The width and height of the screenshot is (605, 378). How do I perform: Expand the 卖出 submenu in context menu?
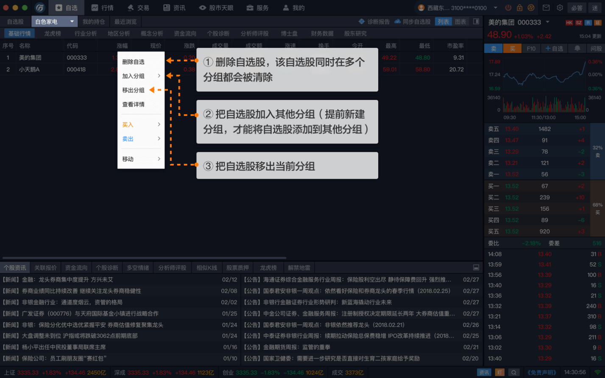pyautogui.click(x=141, y=139)
